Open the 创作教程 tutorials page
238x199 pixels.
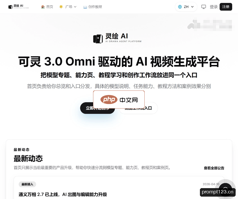click(93, 7)
